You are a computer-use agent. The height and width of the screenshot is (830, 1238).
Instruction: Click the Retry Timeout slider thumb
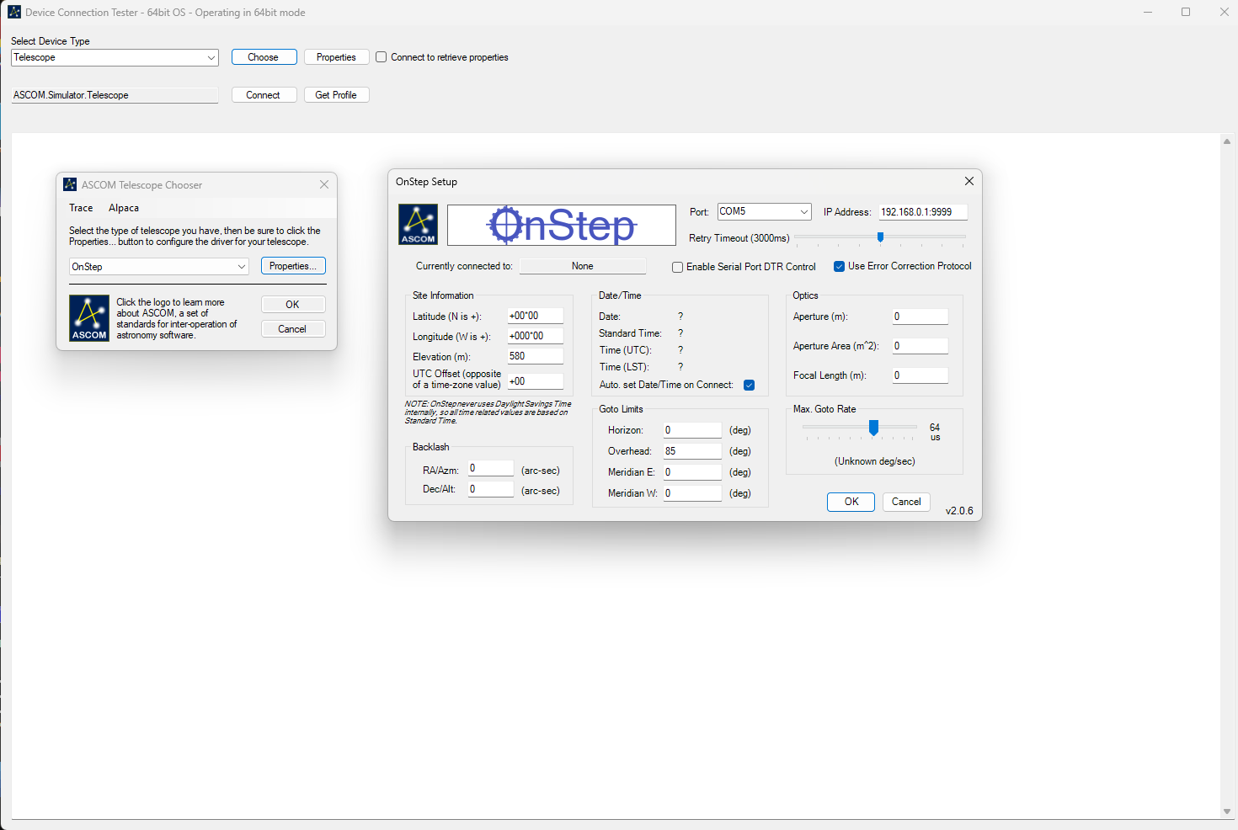[880, 237]
